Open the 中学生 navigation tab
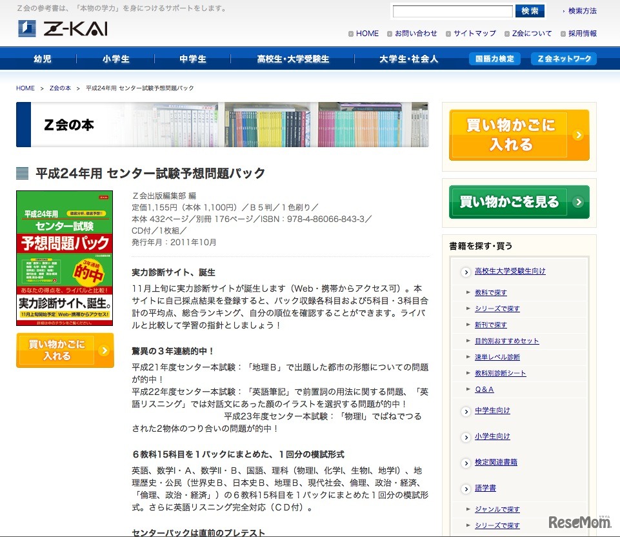The height and width of the screenshot is (537, 620). (192, 58)
